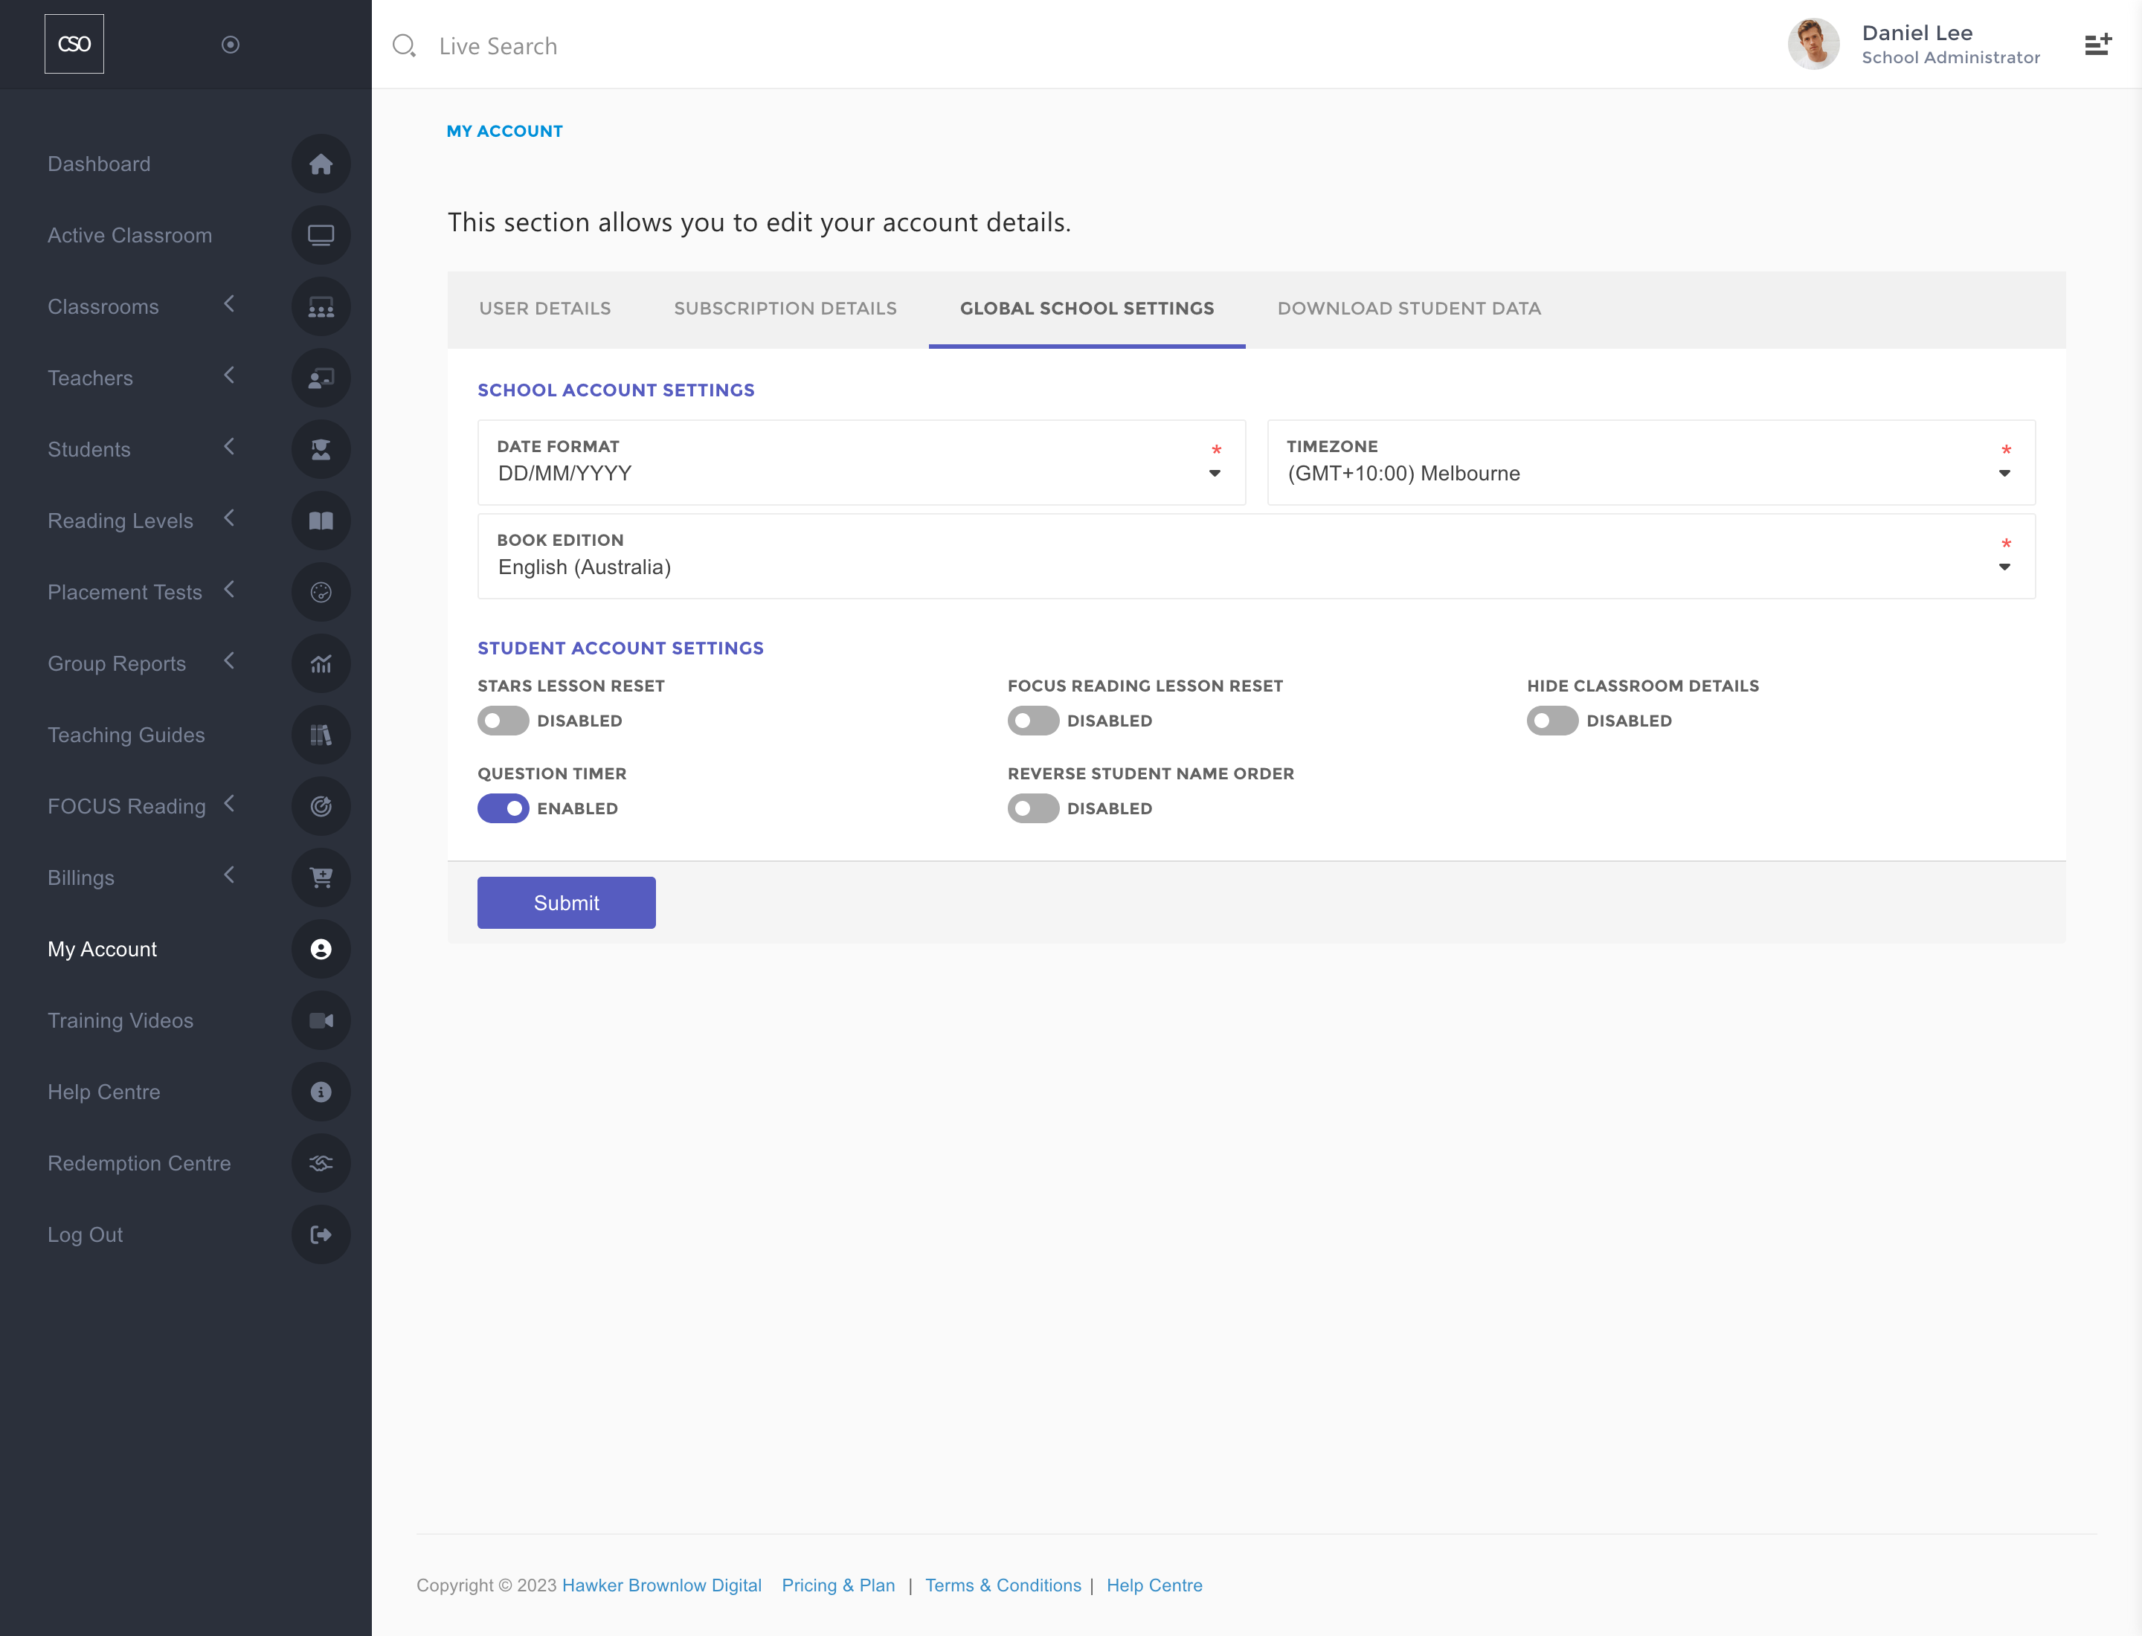The width and height of the screenshot is (2142, 1636).
Task: Click the Log Out arrow icon
Action: [321, 1234]
